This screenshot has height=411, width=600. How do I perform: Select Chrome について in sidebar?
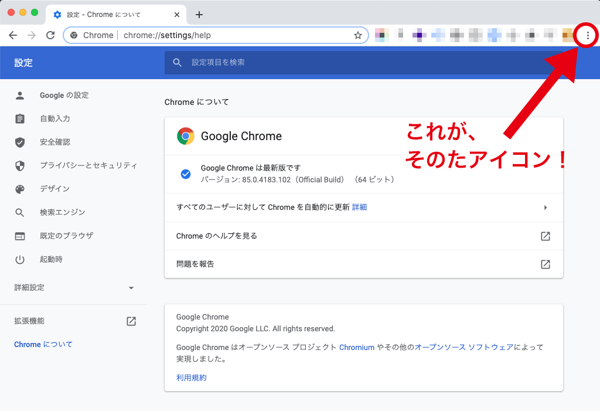[43, 344]
